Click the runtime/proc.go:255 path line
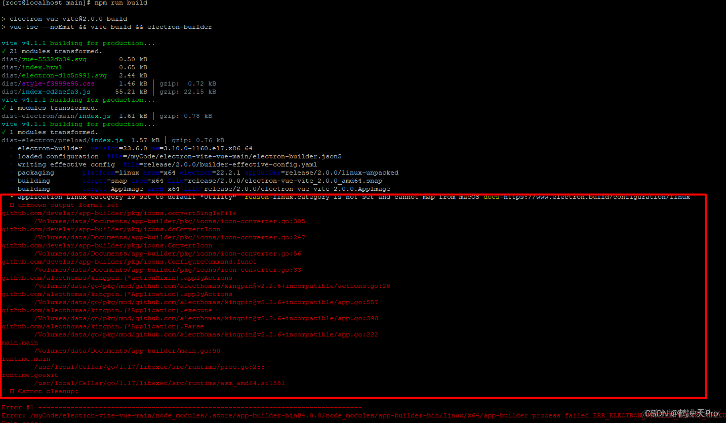This screenshot has width=726, height=423. (x=149, y=367)
